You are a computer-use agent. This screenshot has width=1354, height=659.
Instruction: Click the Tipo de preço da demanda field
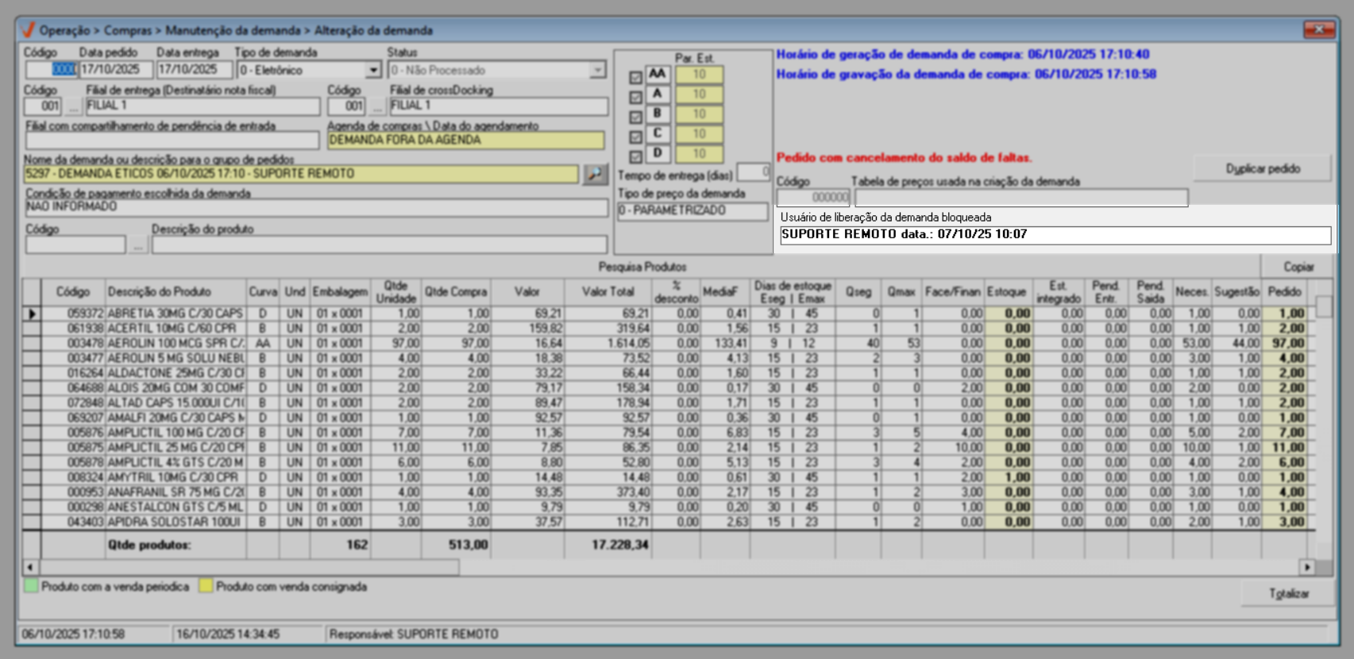click(x=692, y=211)
